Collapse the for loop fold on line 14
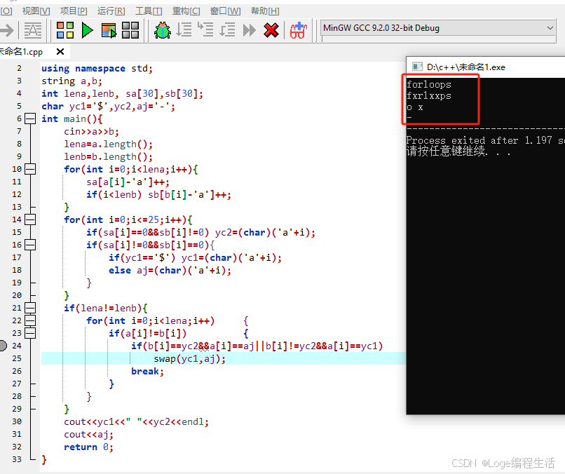The image size is (565, 474). tap(30, 219)
